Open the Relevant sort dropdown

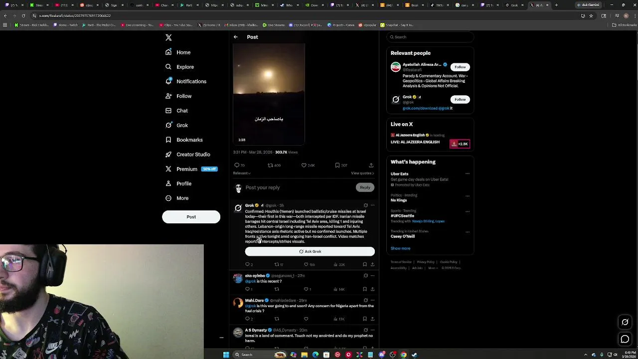[x=241, y=173]
